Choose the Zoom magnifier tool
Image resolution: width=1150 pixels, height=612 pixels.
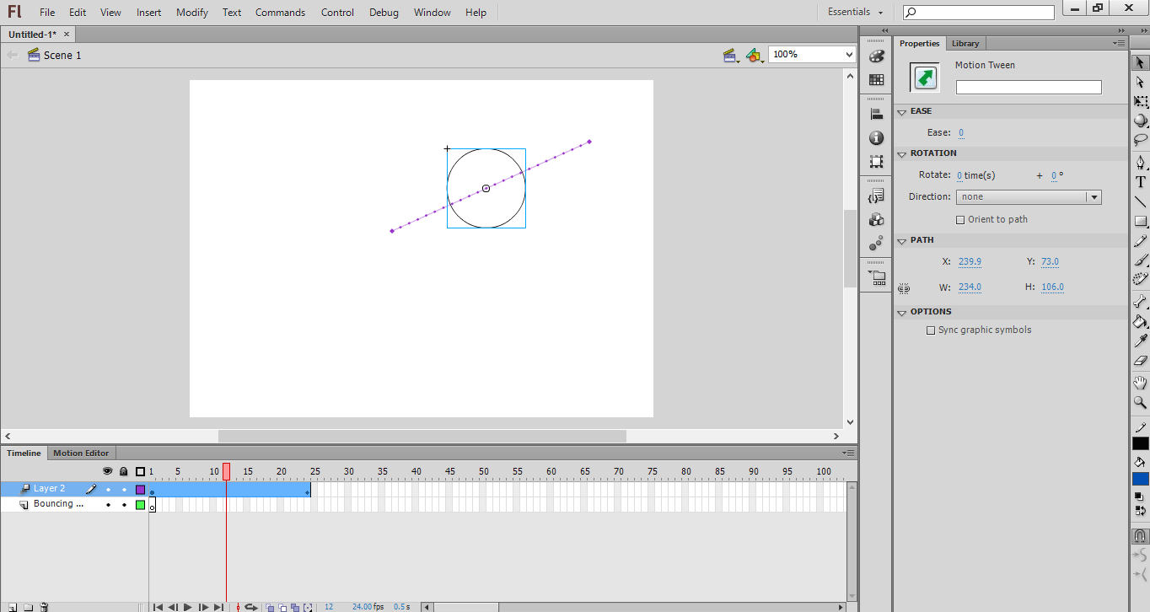(x=1140, y=403)
